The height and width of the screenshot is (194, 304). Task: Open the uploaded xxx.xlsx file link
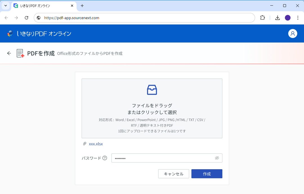[96, 144]
